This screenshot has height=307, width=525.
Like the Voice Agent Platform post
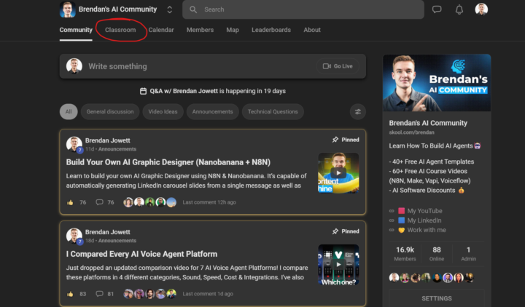point(70,294)
